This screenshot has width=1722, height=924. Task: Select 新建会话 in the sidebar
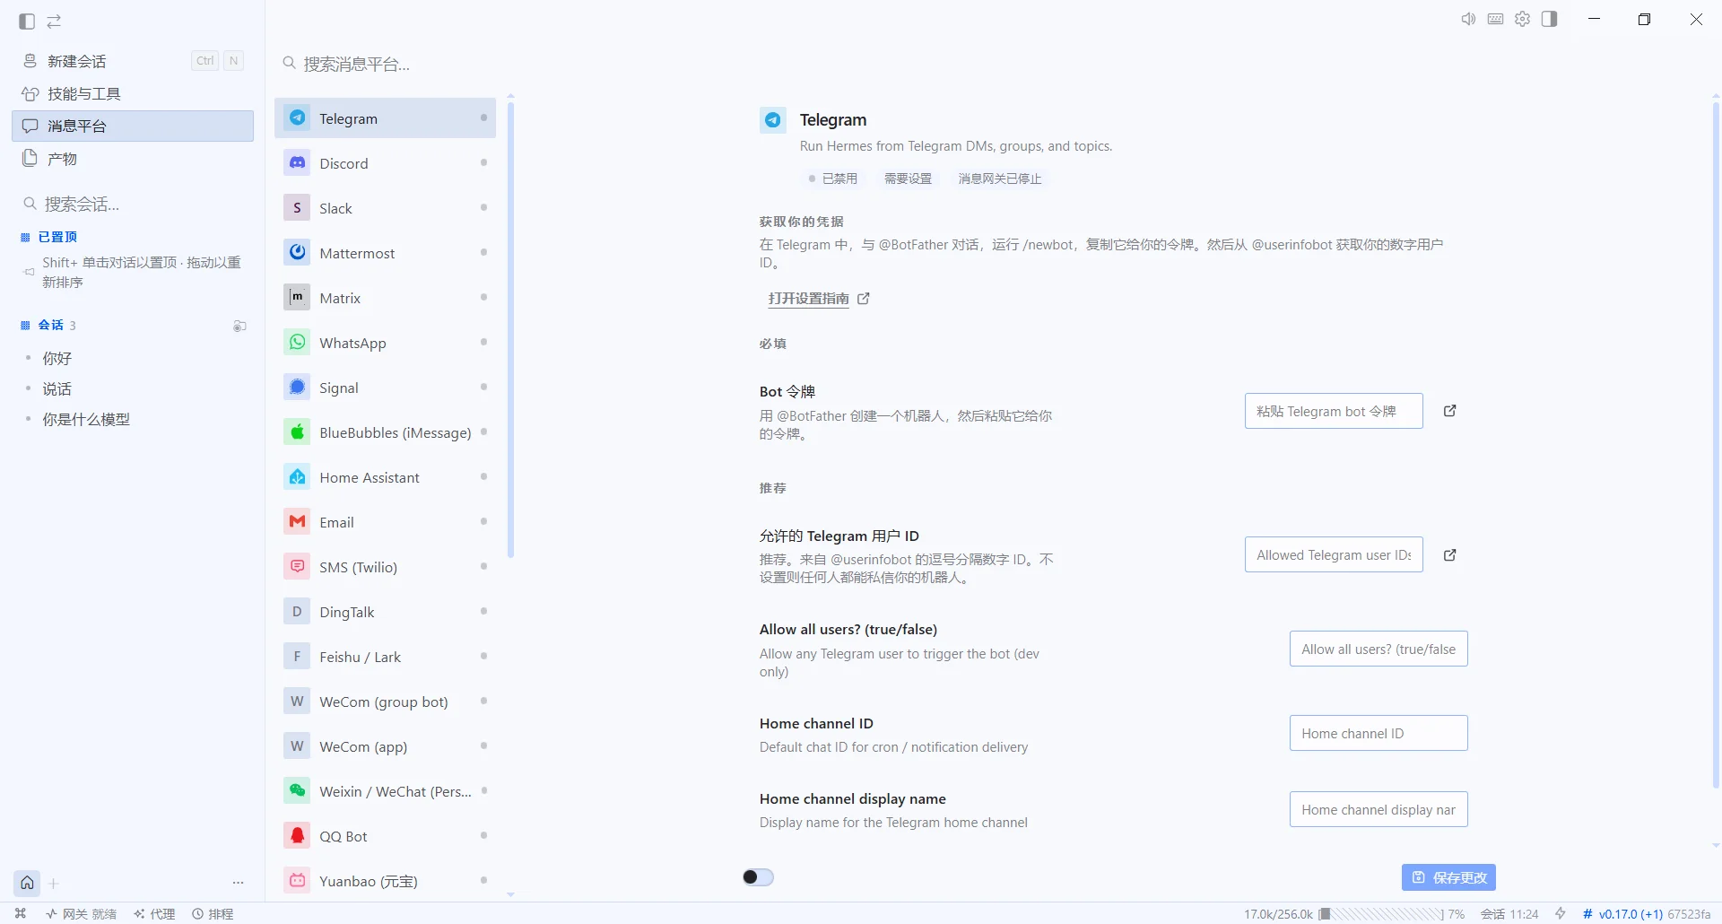click(133, 61)
